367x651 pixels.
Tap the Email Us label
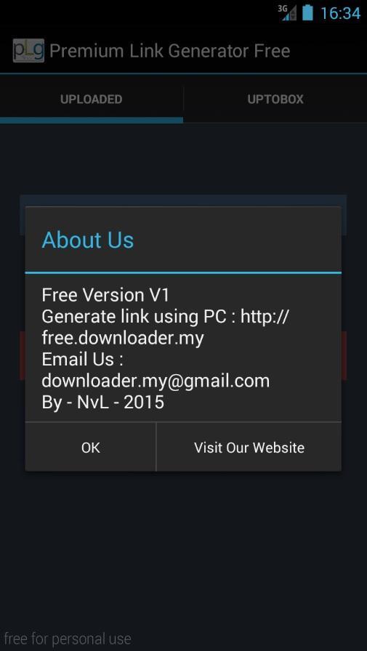[82, 360]
